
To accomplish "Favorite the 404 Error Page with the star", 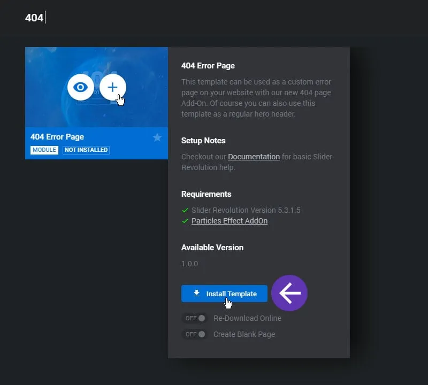I will point(157,137).
